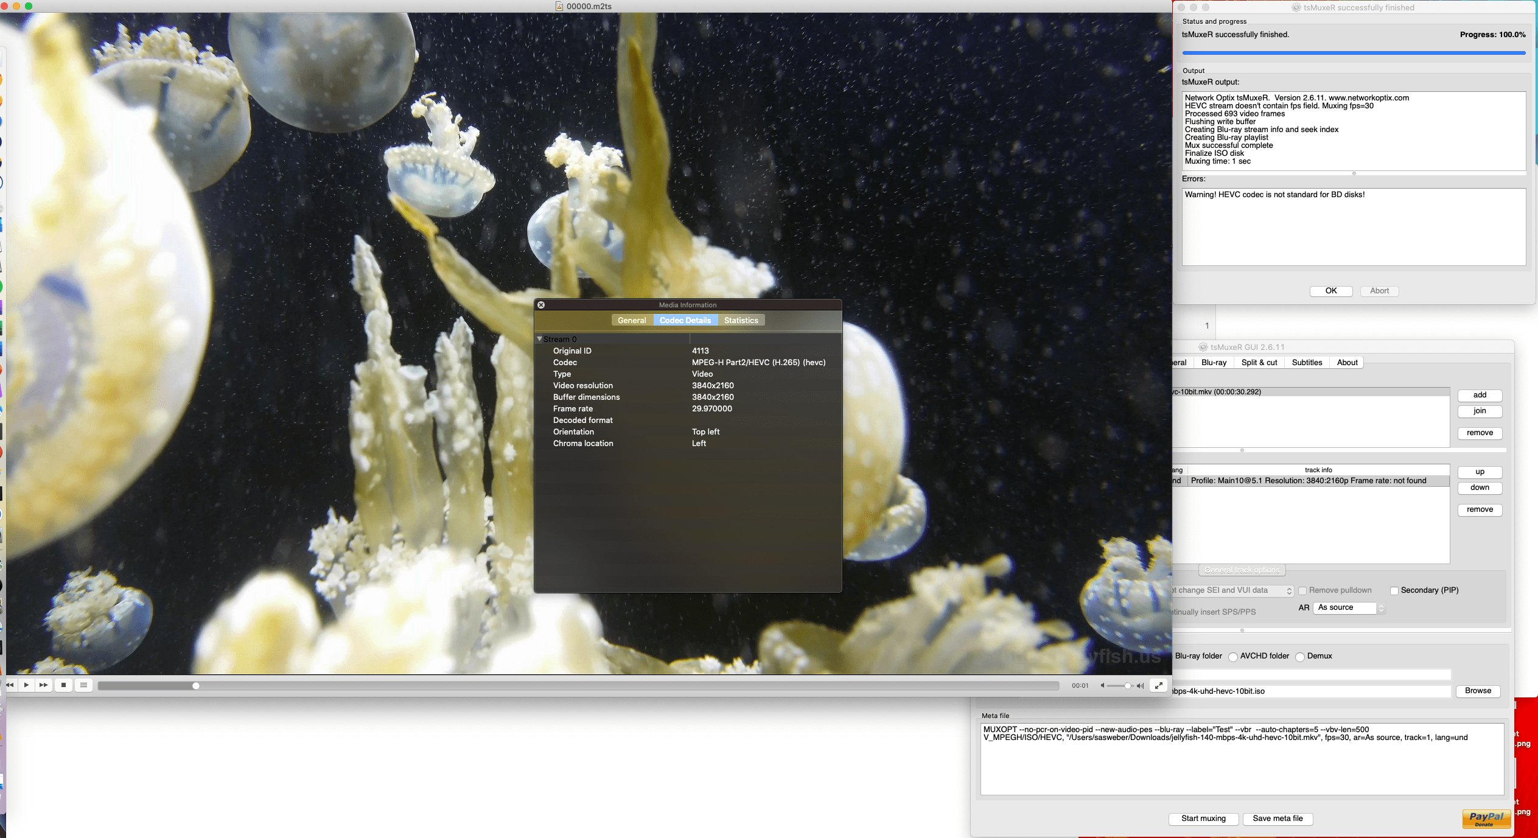Toggle the playlist view icon
The height and width of the screenshot is (838, 1538).
tap(84, 685)
